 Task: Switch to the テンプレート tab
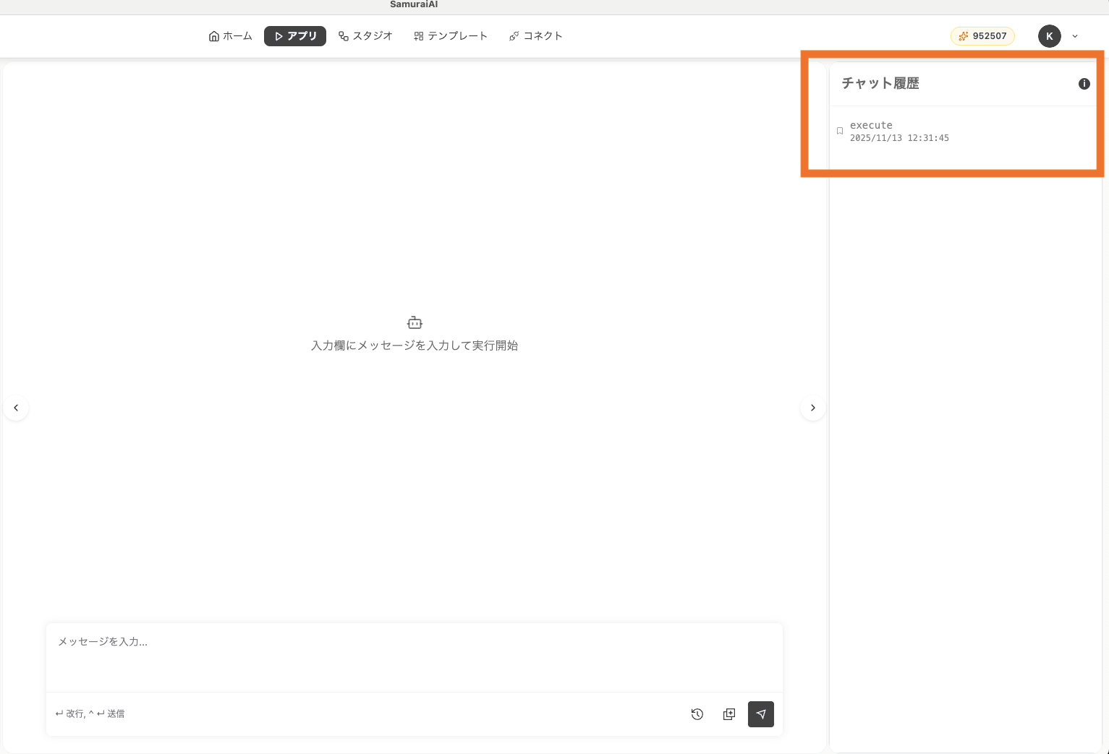click(x=450, y=35)
